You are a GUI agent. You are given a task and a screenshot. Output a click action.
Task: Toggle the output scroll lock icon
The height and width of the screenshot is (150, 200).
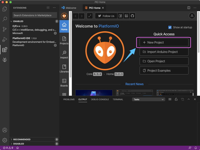[176, 99]
